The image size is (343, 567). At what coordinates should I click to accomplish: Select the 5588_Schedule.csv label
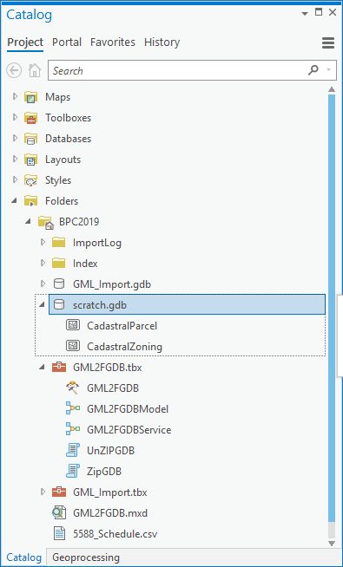pyautogui.click(x=115, y=534)
